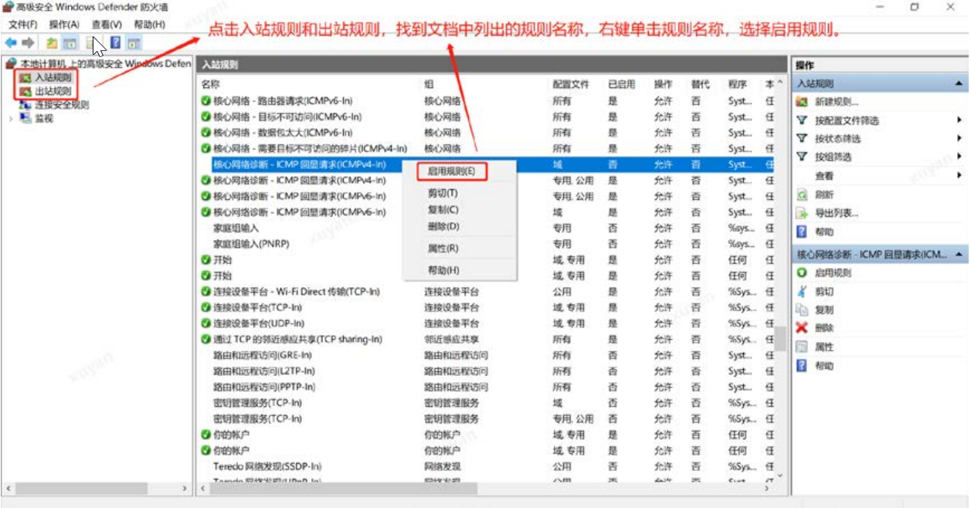Click the scissors Cut (剪切) action icon
Screen dimensions: 971x508
pos(802,291)
